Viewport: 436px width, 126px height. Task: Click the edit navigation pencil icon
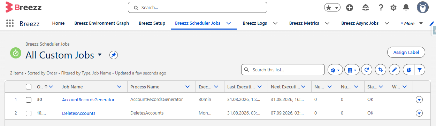[432, 23]
